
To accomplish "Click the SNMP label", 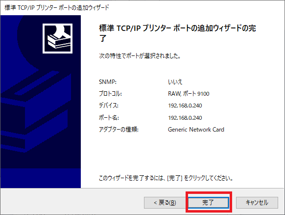I will pos(108,82).
